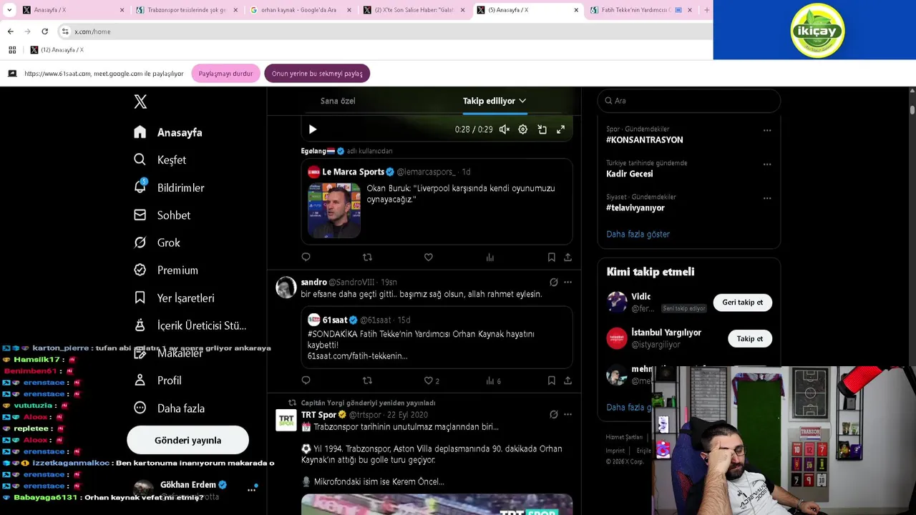Enter video fullscreen mode
The image size is (916, 515).
click(561, 129)
